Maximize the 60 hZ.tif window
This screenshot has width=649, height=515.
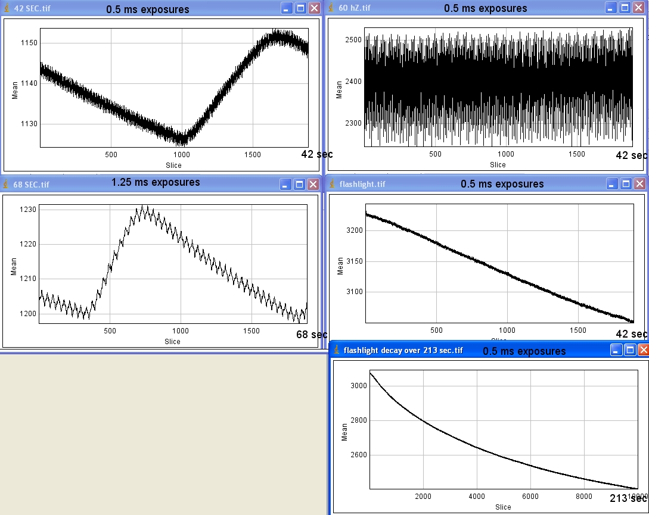pos(625,8)
